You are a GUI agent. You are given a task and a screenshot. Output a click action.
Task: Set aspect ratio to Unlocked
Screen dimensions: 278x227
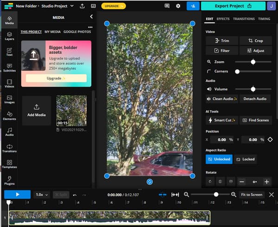pos(219,159)
